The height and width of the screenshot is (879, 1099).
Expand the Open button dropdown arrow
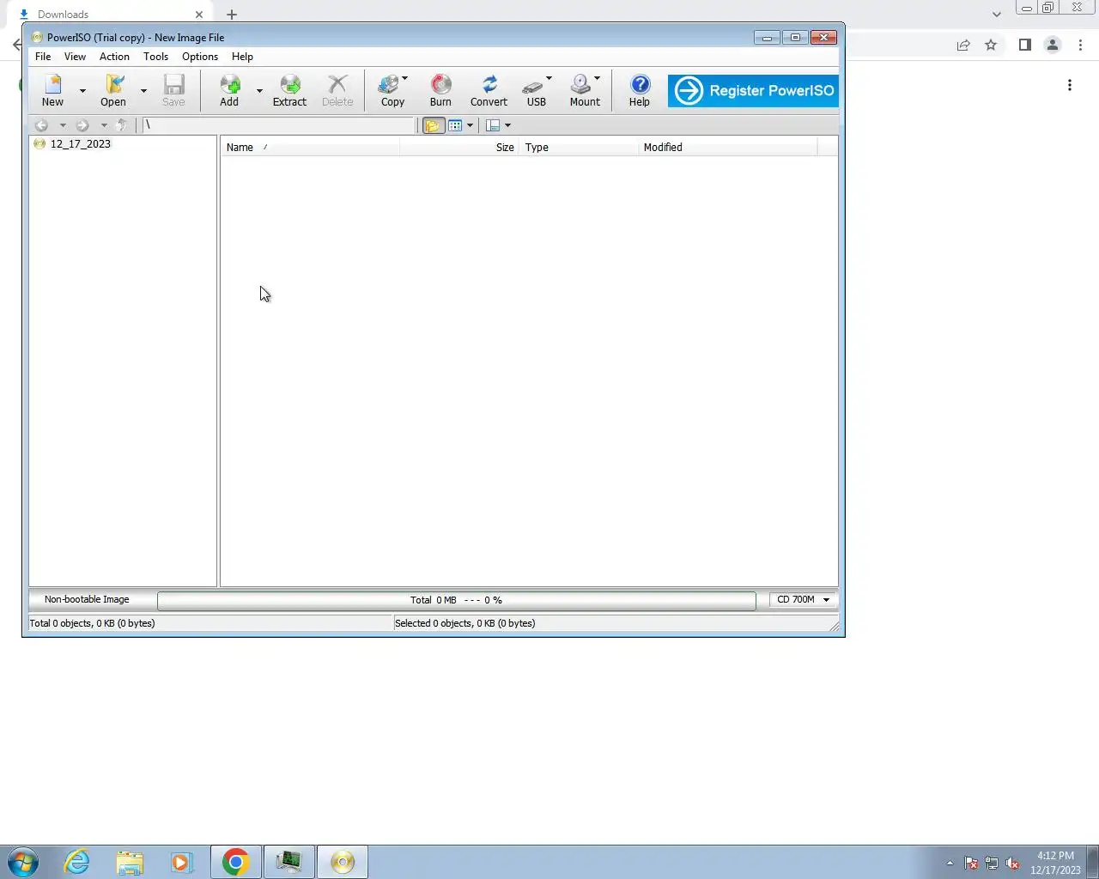[x=143, y=90]
